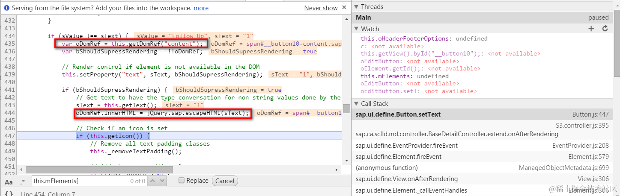Select sap.ui.define.Element.fireEvent frame
This screenshot has height=196, width=620.
tap(399, 157)
